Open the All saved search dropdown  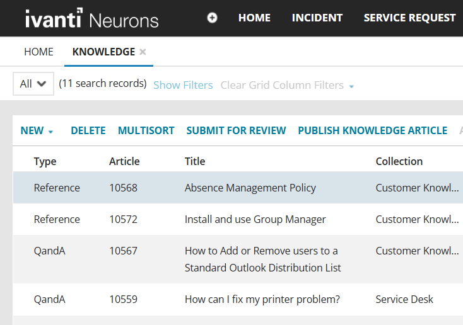pyautogui.click(x=33, y=84)
